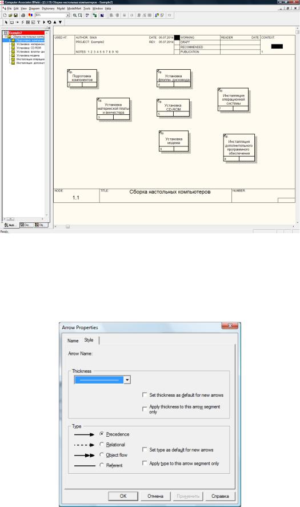Open the ModelMart menu
The height and width of the screenshot is (507, 300).
pos(74,9)
